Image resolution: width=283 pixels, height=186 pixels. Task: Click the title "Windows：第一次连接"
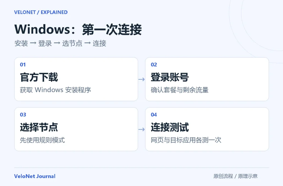tap(78, 29)
